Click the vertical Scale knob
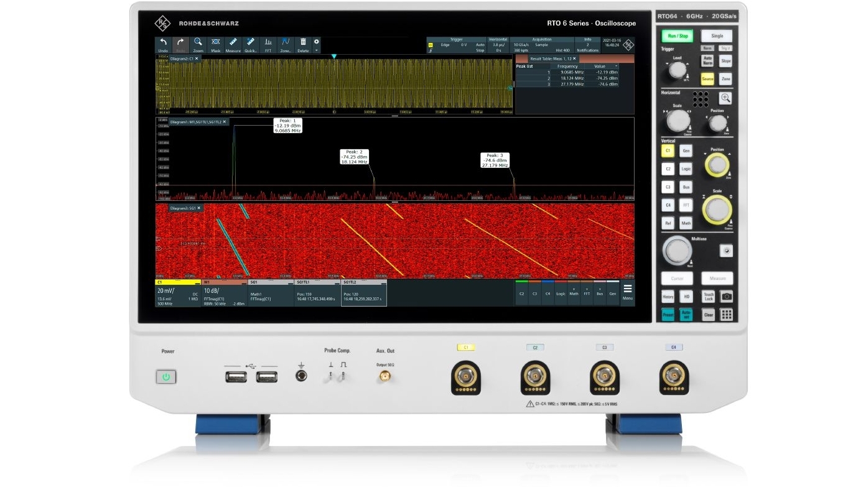The height and width of the screenshot is (487, 866). point(716,209)
